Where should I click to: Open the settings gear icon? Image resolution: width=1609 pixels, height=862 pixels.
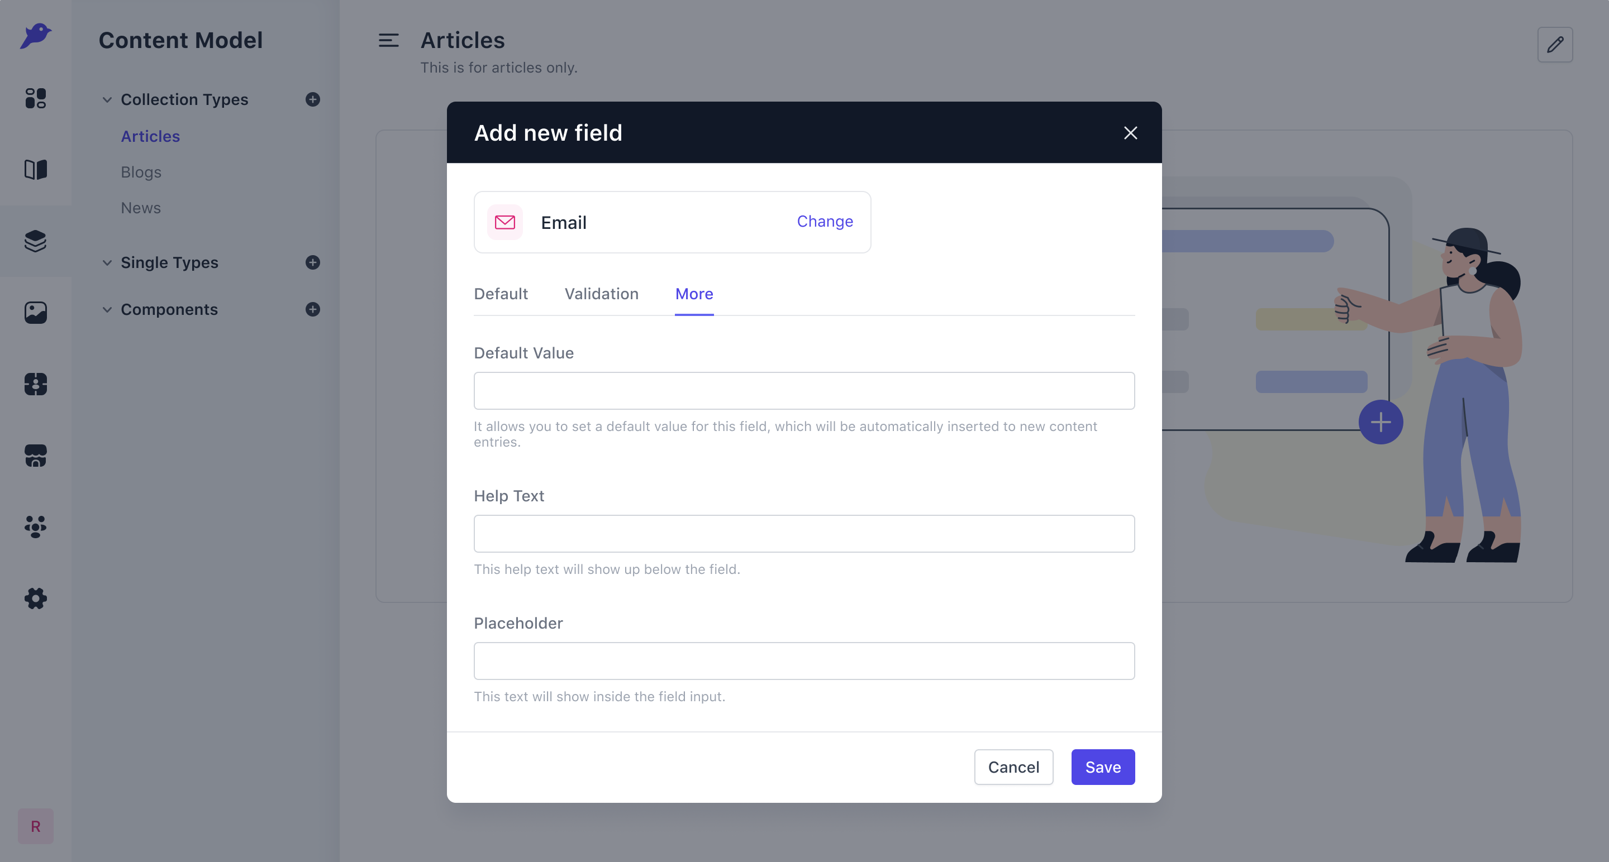click(x=36, y=598)
